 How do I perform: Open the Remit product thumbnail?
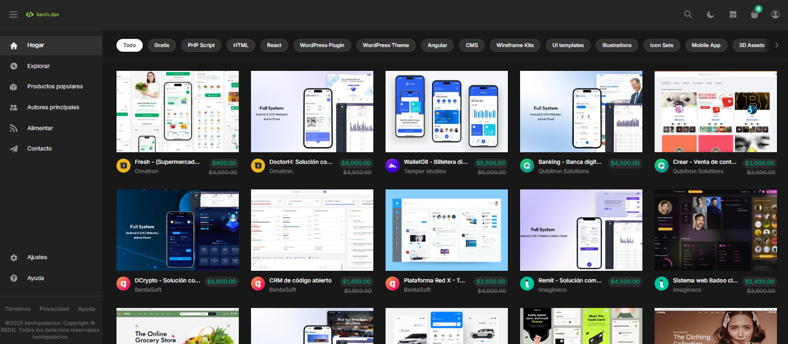(581, 230)
